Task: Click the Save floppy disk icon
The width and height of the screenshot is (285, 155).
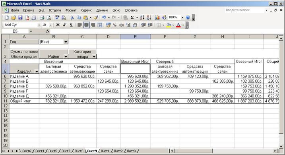Action: tap(20, 17)
